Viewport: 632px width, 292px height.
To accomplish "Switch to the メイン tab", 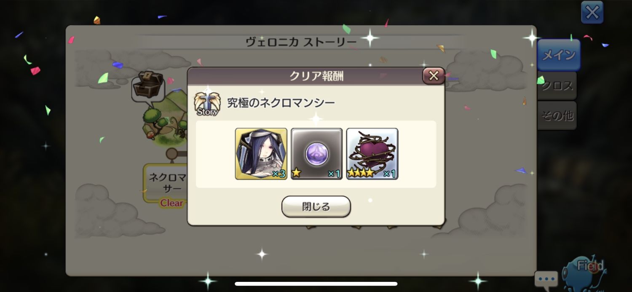I will 559,55.
